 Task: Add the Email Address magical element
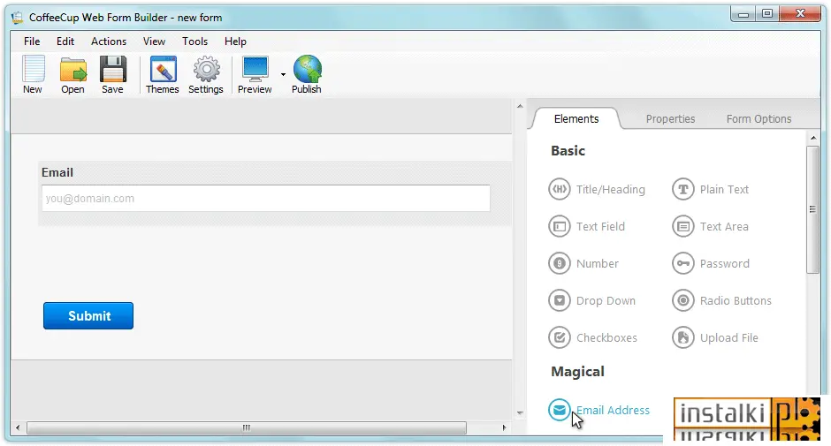point(598,410)
